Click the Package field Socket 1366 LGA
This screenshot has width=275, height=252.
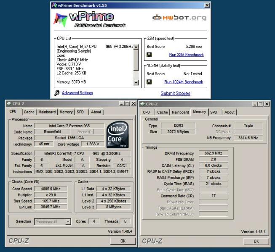click(69, 138)
